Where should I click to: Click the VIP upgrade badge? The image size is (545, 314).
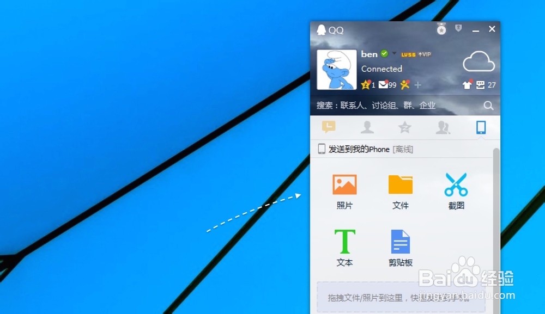(x=425, y=54)
